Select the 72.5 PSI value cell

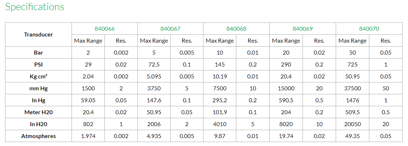[154, 65]
